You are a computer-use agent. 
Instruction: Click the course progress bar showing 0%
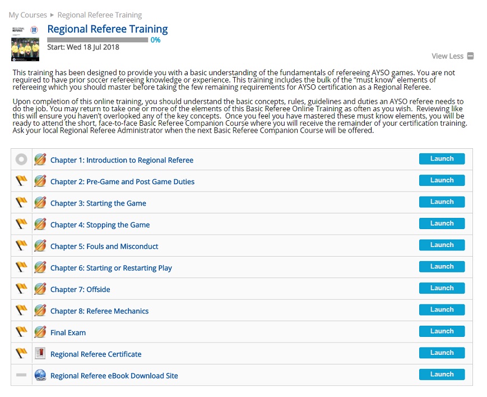coord(98,40)
